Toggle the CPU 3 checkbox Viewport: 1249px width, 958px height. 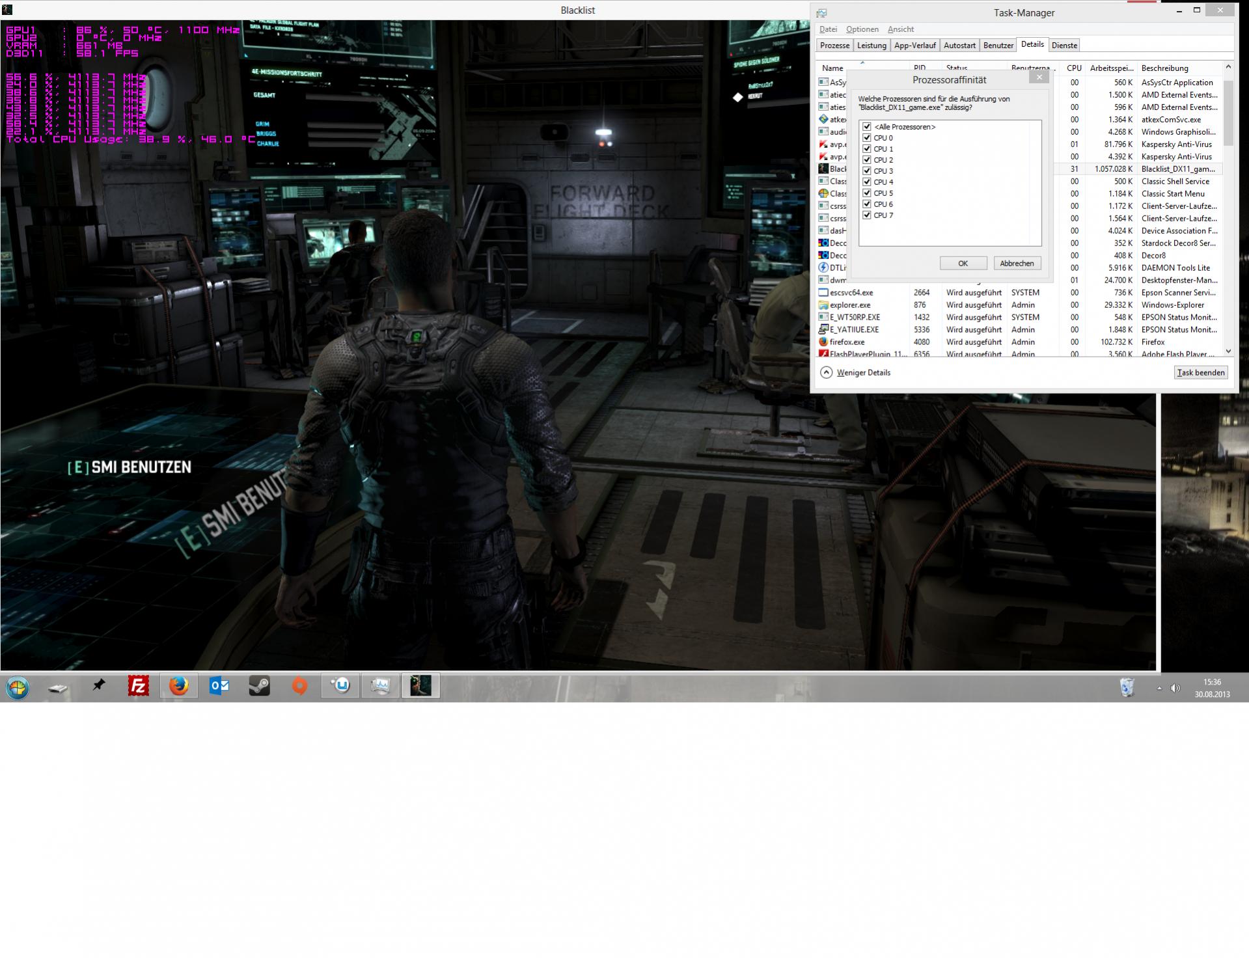[x=867, y=171]
